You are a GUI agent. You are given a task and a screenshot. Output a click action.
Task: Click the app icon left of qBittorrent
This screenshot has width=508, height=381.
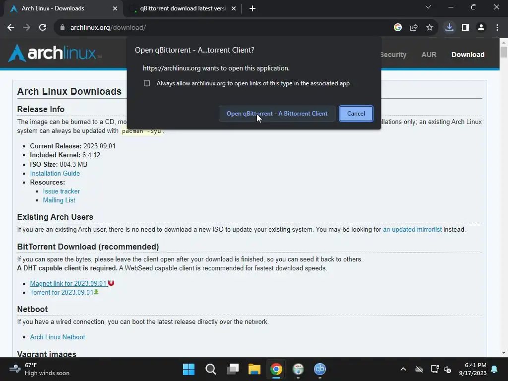pyautogui.click(x=298, y=369)
